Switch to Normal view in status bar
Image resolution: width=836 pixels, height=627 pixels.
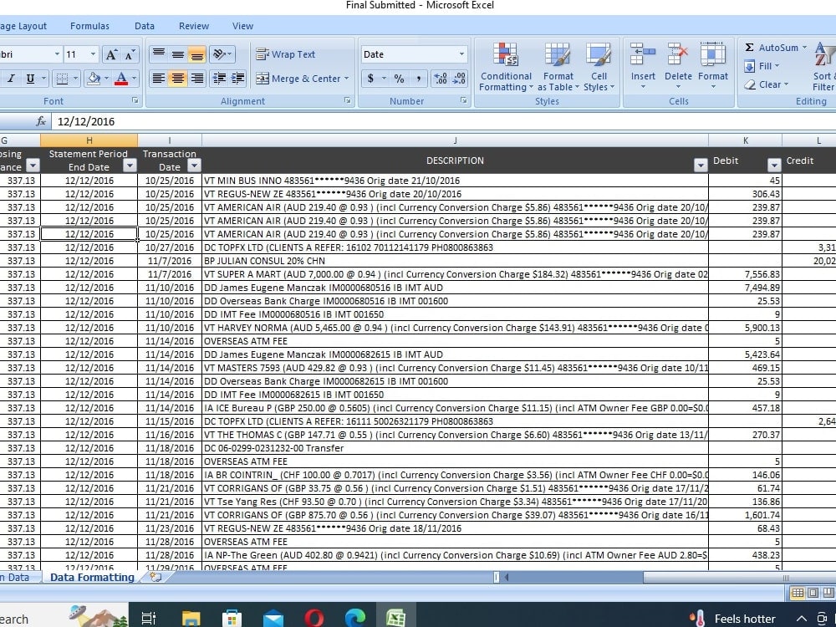pyautogui.click(x=798, y=593)
